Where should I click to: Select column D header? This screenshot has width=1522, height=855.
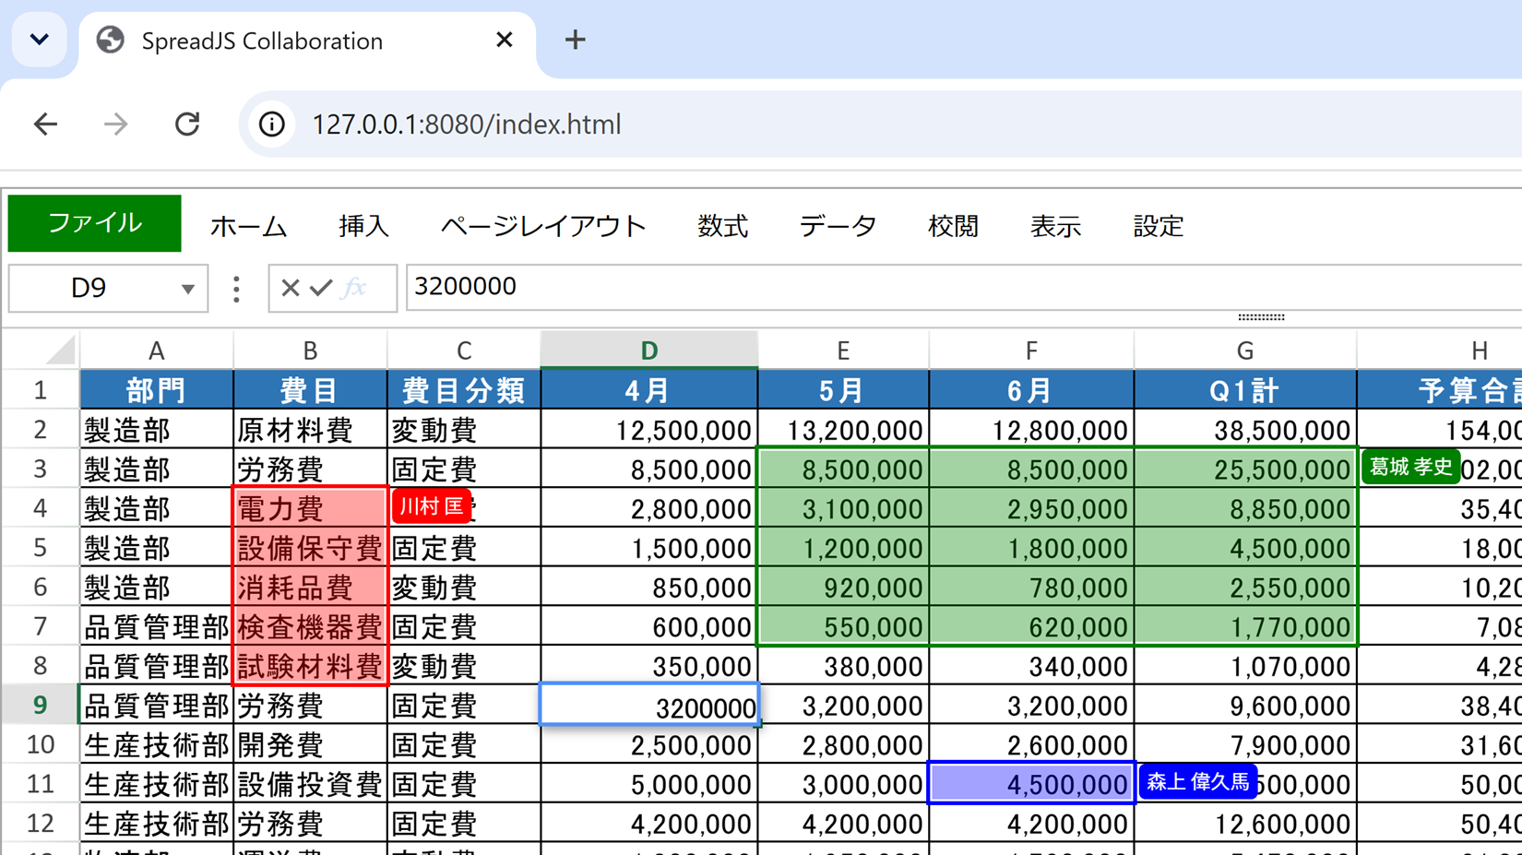coord(649,350)
